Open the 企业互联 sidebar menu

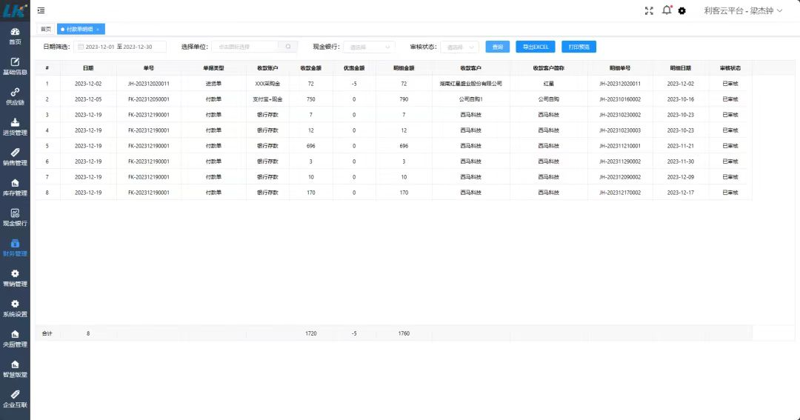pos(15,399)
